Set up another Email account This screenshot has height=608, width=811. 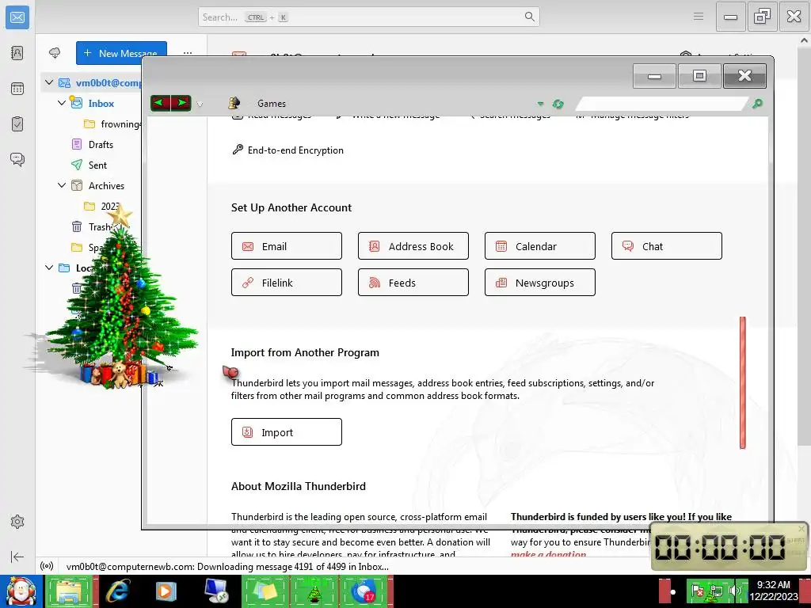coord(287,246)
